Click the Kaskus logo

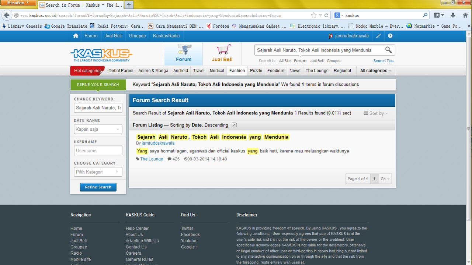click(101, 55)
